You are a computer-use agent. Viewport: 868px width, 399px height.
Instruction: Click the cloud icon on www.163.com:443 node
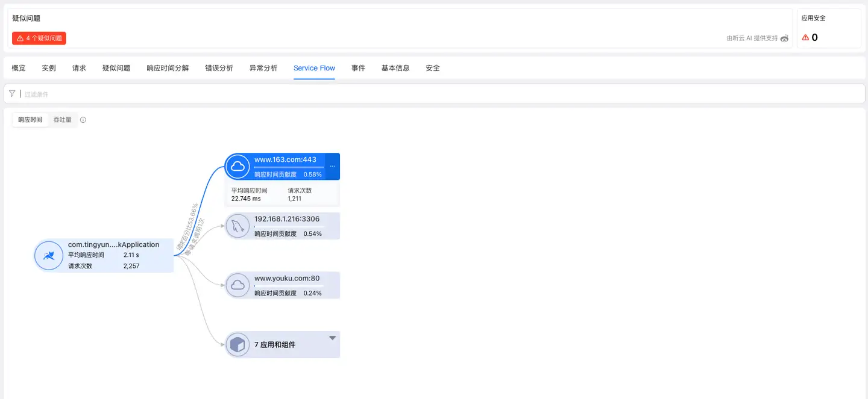pos(237,166)
